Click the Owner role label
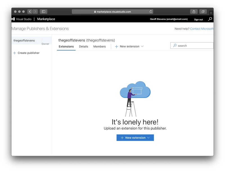The height and width of the screenshot is (171, 225). (x=45, y=44)
